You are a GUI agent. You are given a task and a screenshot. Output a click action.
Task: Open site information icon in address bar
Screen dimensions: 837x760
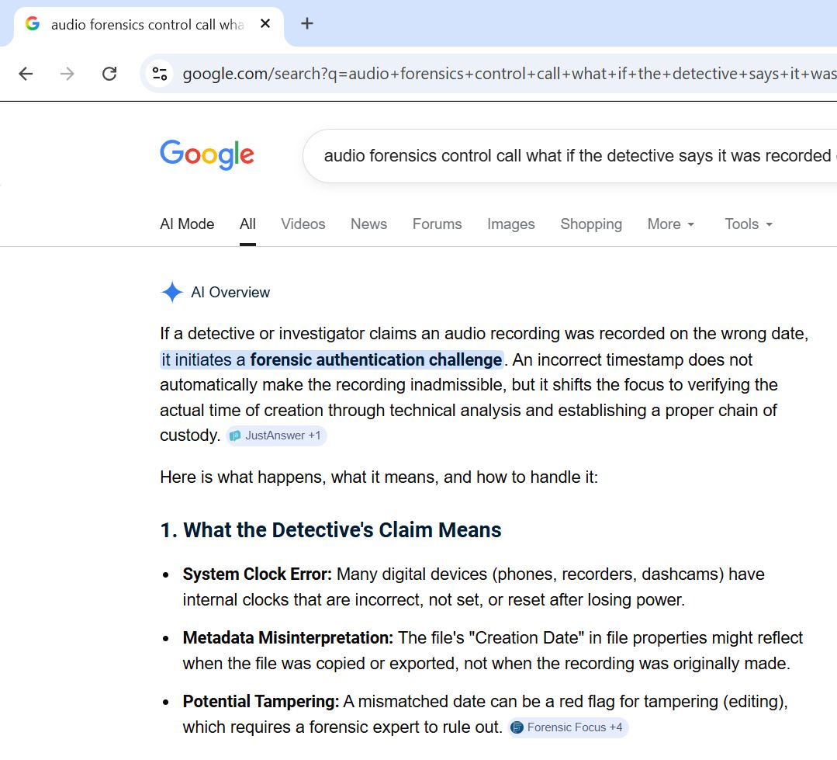[x=160, y=74]
